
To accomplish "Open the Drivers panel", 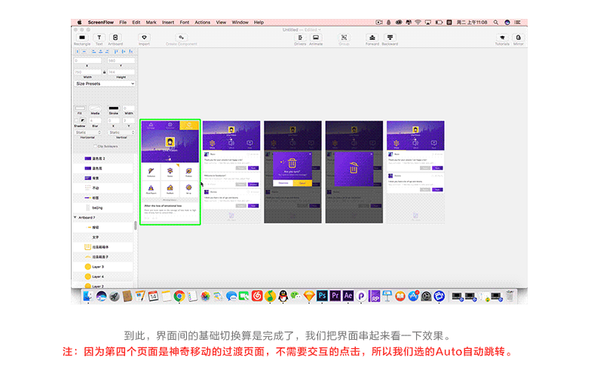I will 300,37.
